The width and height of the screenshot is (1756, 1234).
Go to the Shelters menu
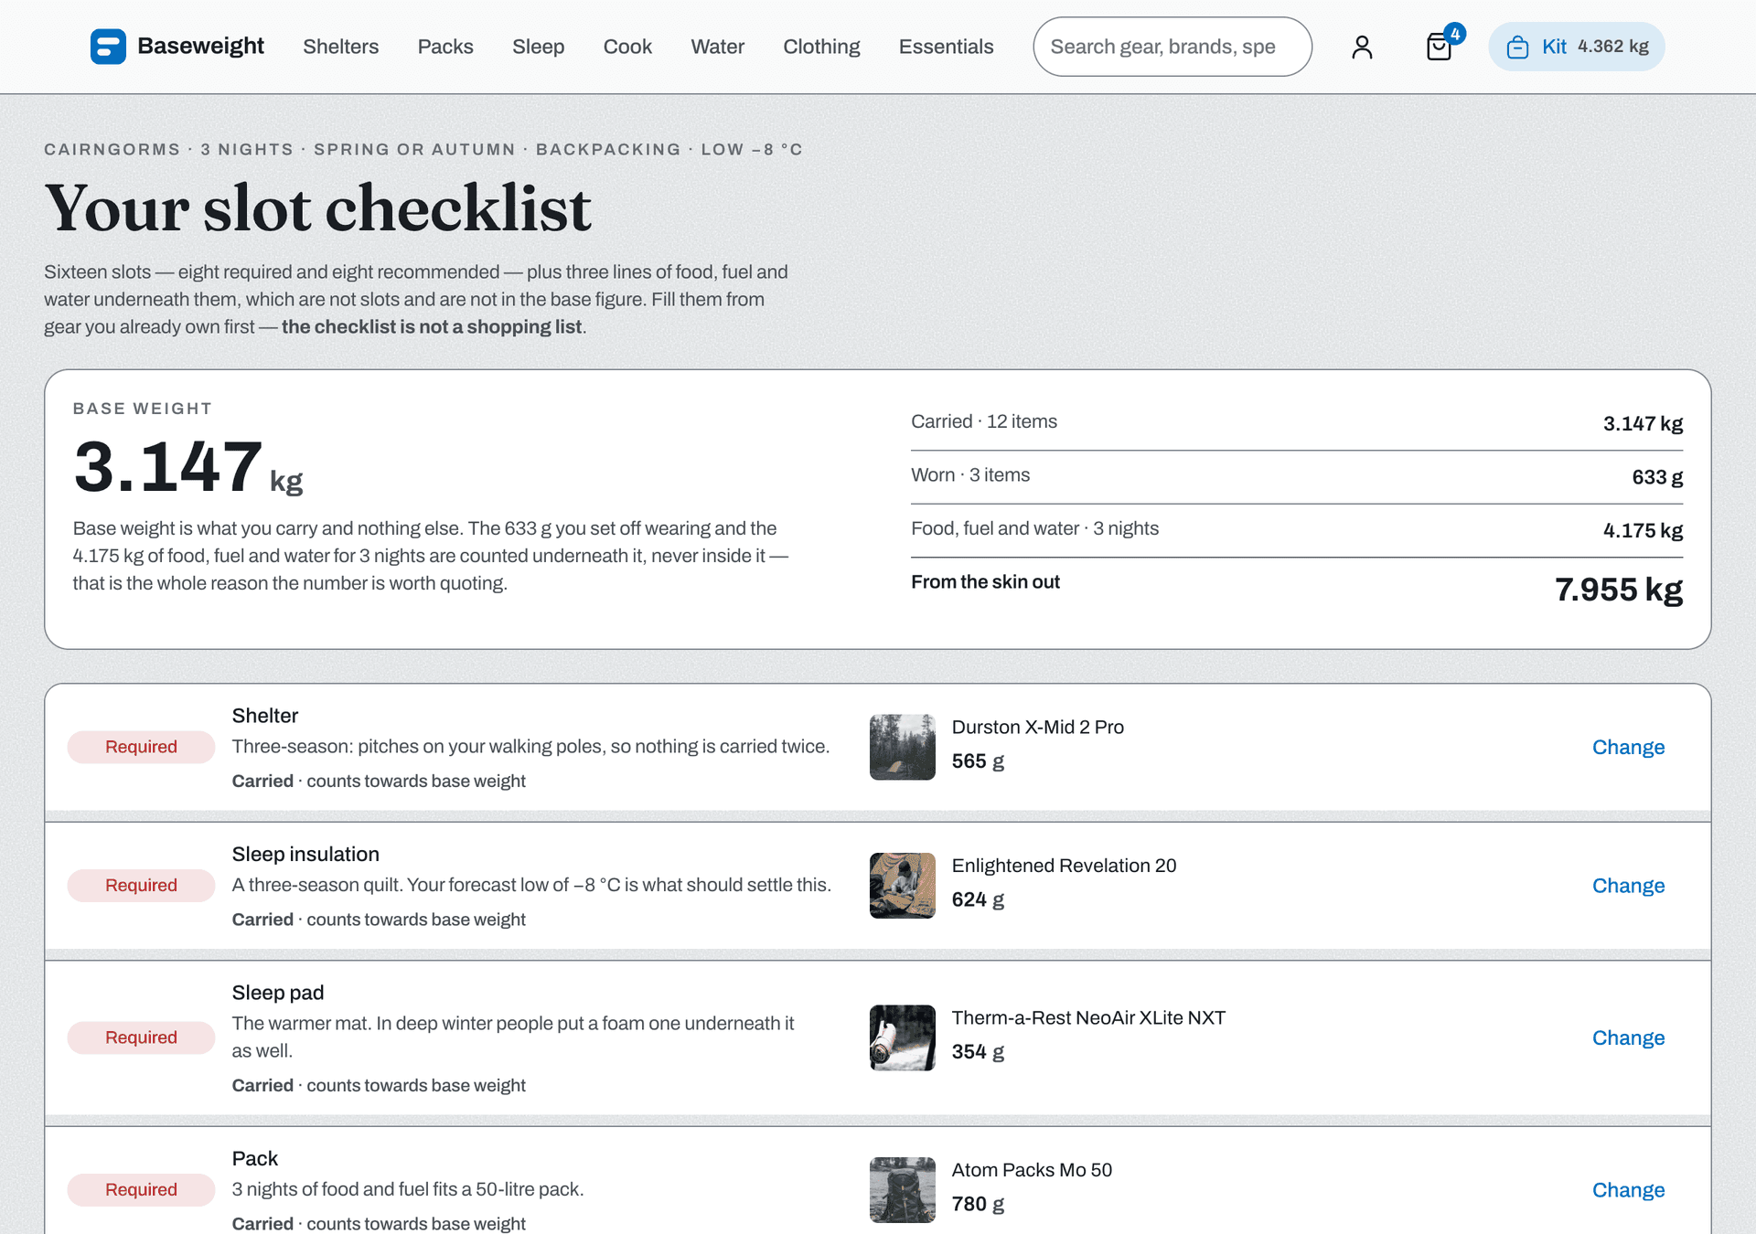click(x=340, y=47)
